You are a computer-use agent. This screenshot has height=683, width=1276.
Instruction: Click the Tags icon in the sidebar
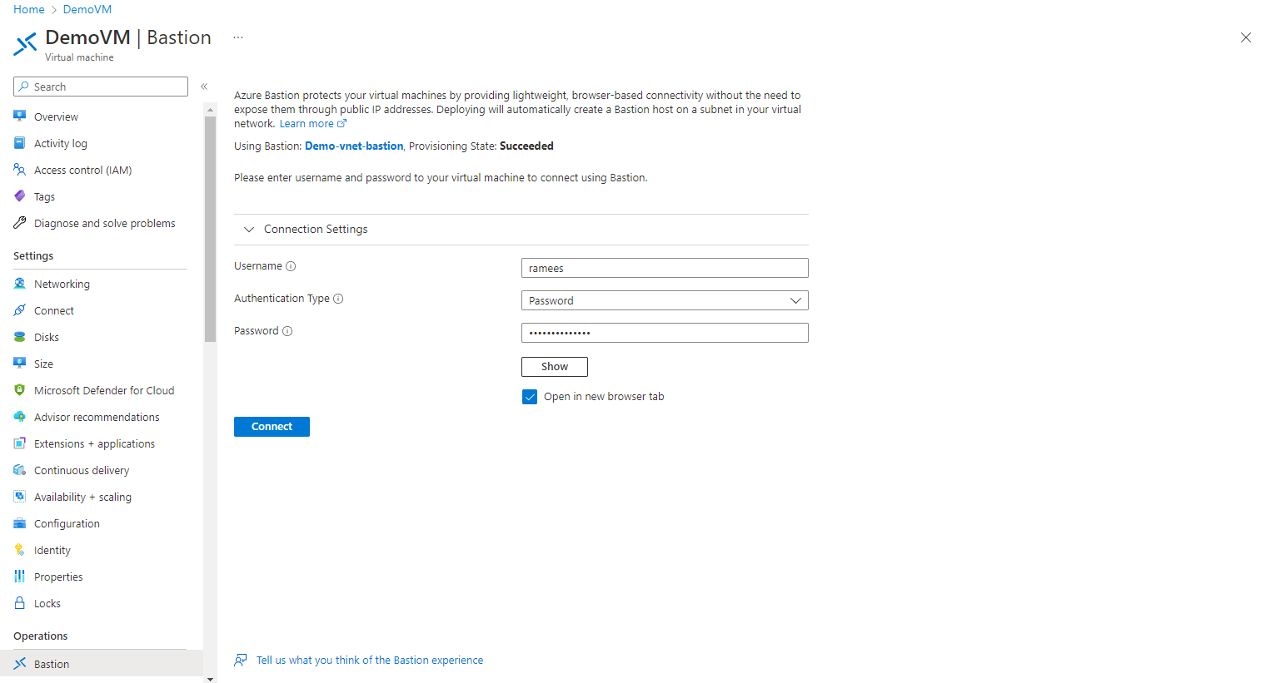pos(20,196)
